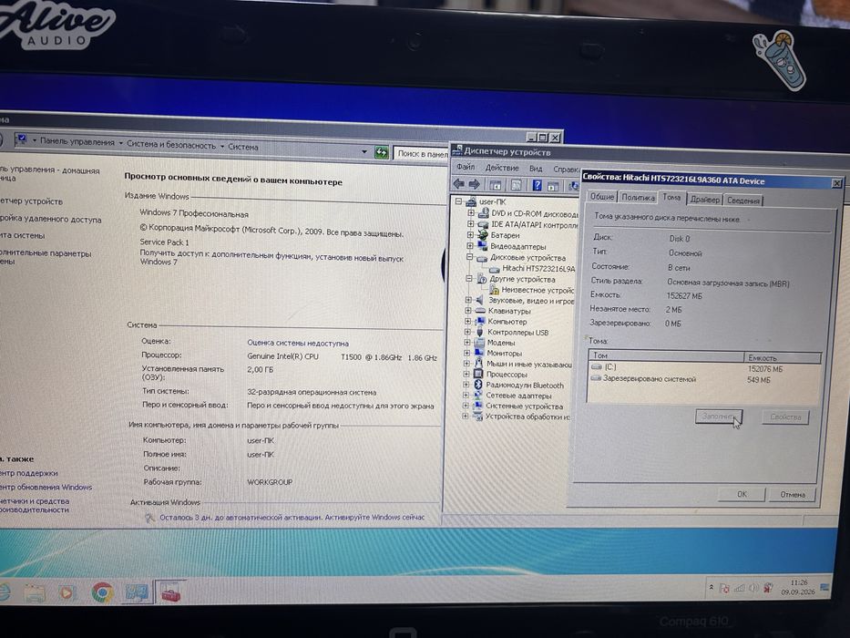Click the Системные устройства icon

[477, 406]
